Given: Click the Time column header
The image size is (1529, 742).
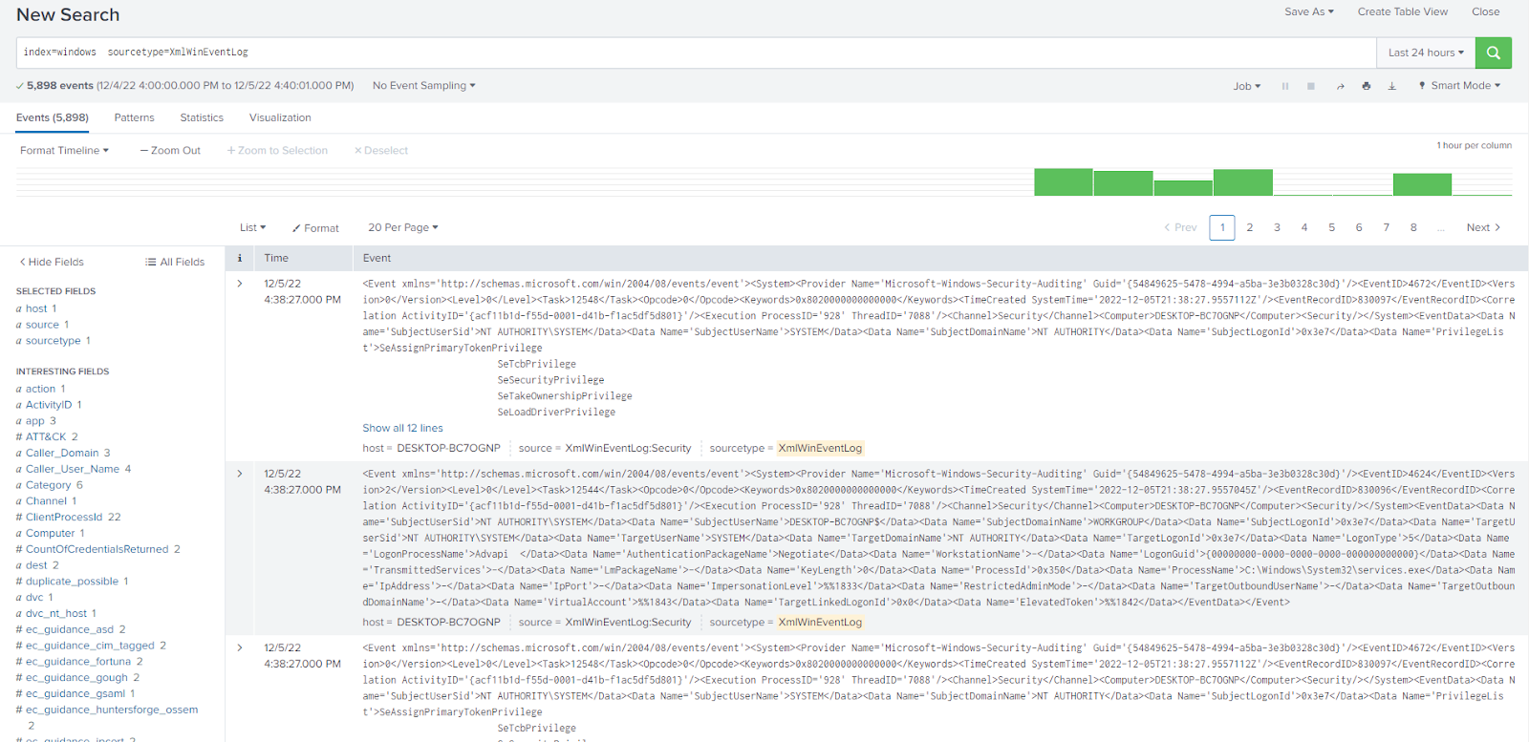Looking at the screenshot, I should tap(276, 258).
